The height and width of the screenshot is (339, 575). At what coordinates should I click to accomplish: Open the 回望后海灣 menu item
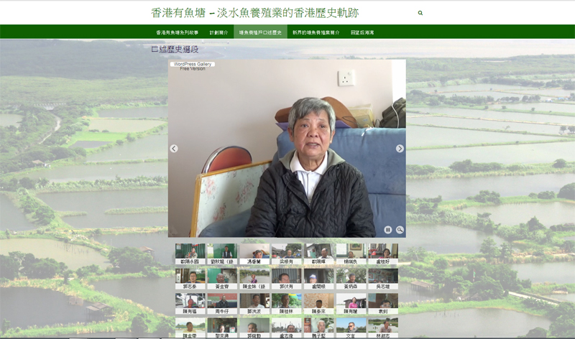click(x=362, y=32)
